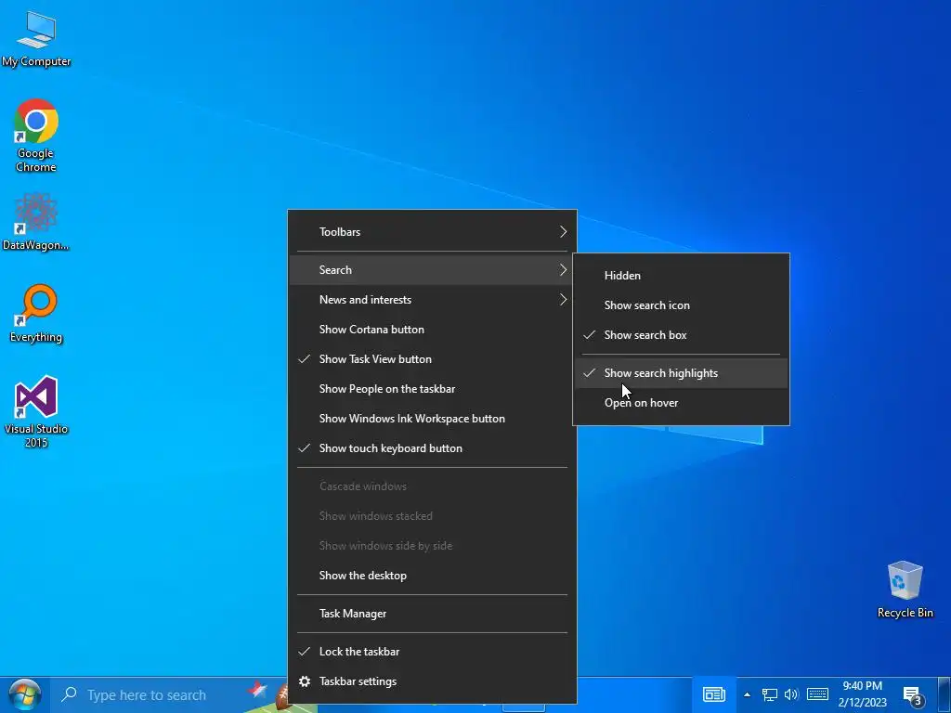Screen dimensions: 951x713
Task: Show hidden tray icons arrow
Action: pyautogui.click(x=747, y=694)
